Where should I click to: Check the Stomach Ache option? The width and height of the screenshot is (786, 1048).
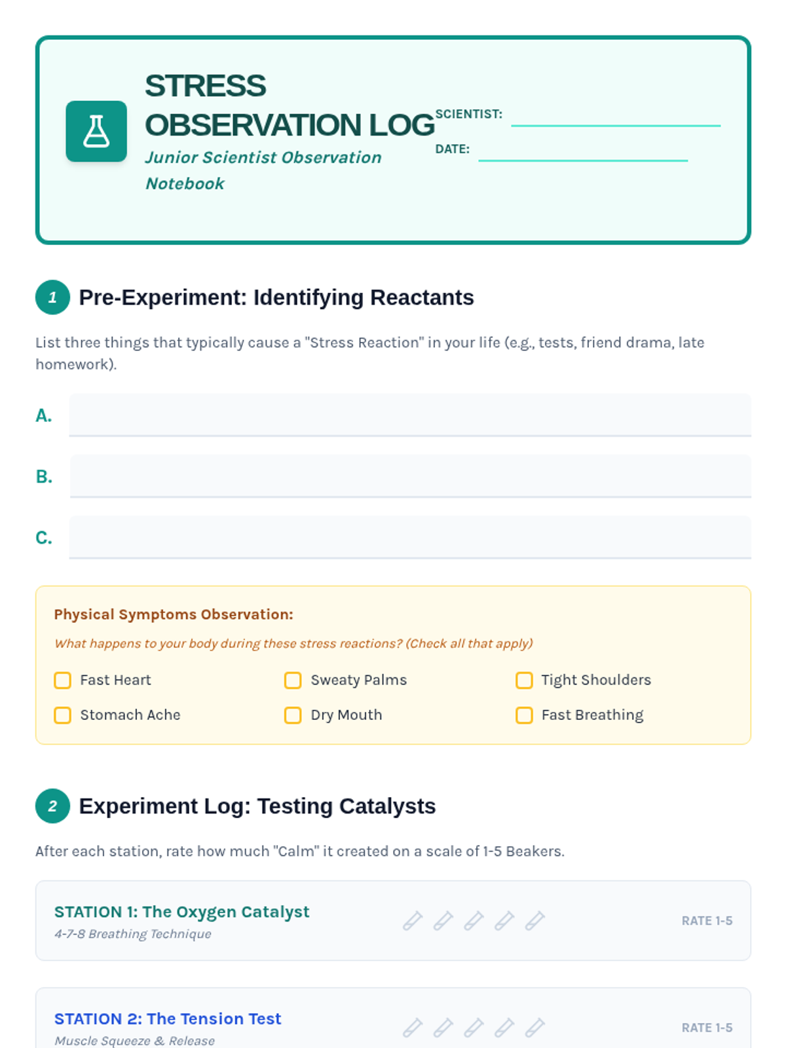pyautogui.click(x=63, y=715)
